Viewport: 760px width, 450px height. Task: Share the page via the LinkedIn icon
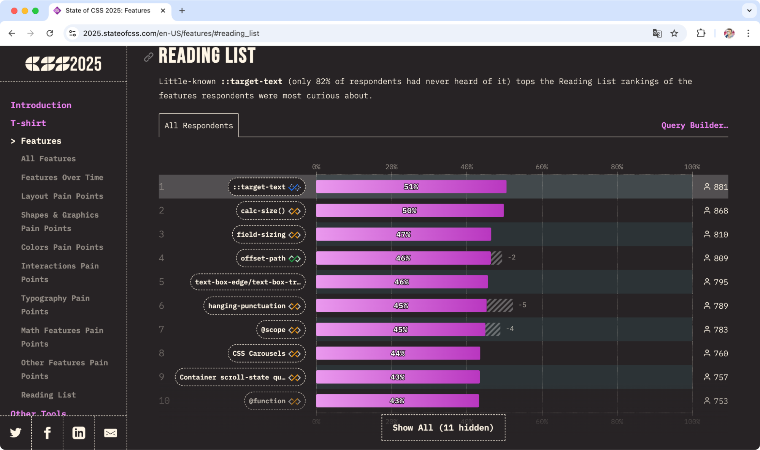79,433
